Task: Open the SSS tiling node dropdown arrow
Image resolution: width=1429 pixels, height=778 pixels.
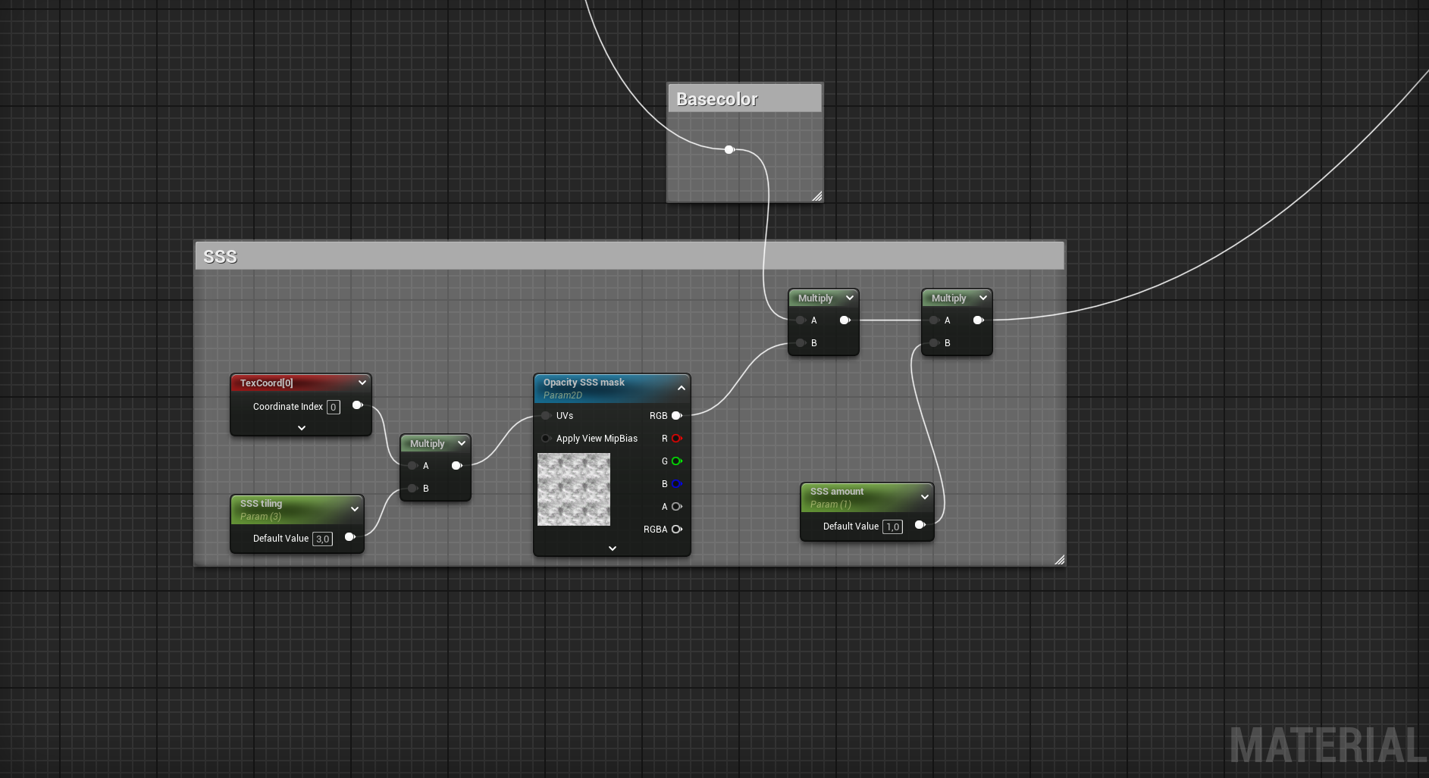Action: point(354,509)
